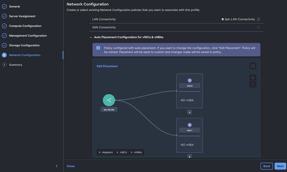Jump to the Summary step
The width and height of the screenshot is (287, 172).
[16, 65]
